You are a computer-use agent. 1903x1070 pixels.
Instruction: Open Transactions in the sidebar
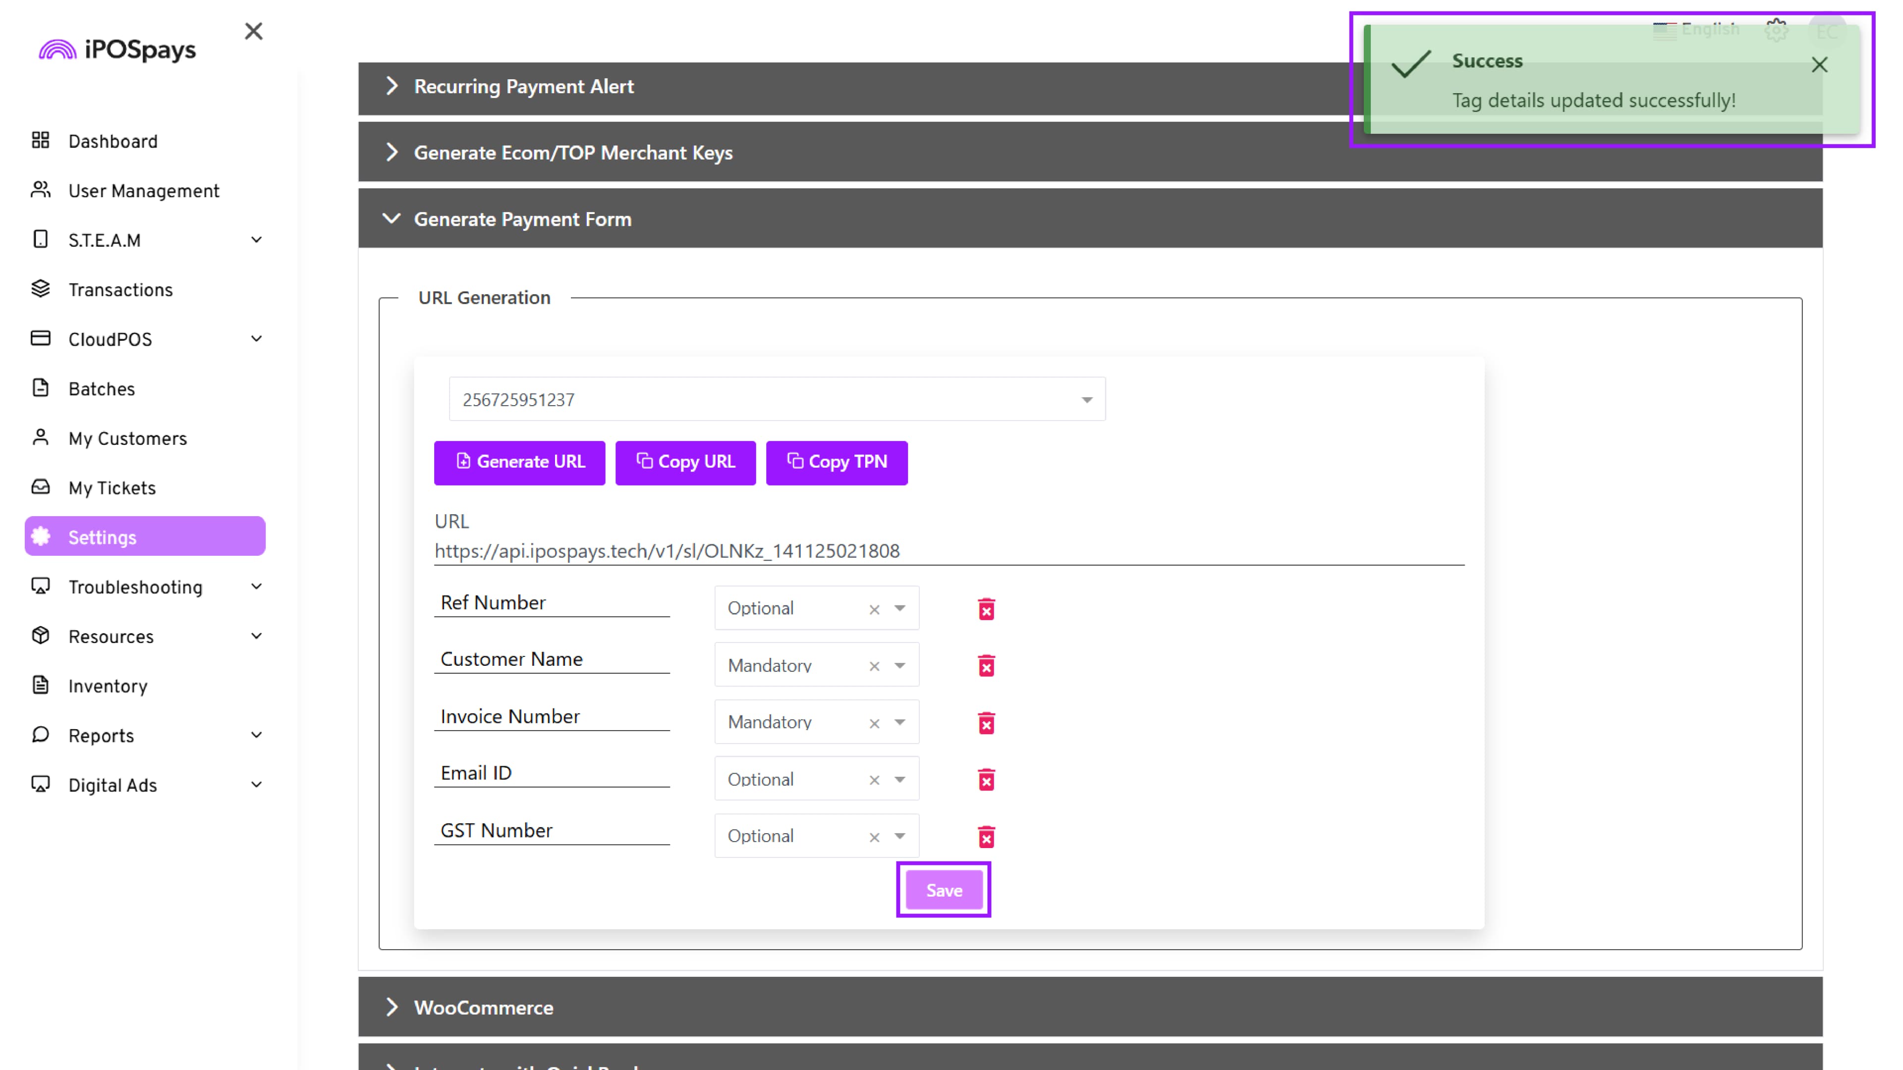click(x=120, y=289)
